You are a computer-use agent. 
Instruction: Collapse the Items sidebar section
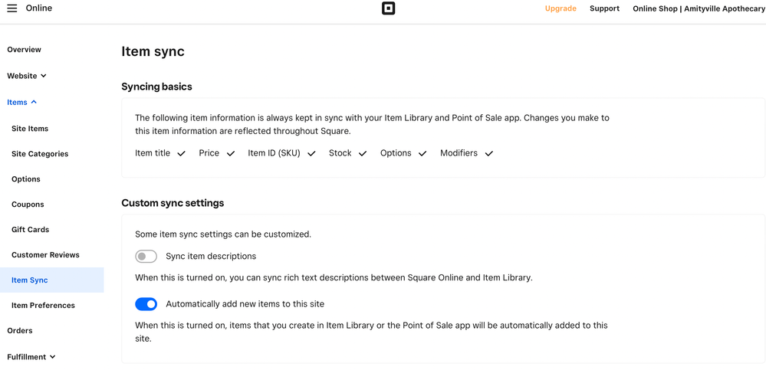pos(22,102)
